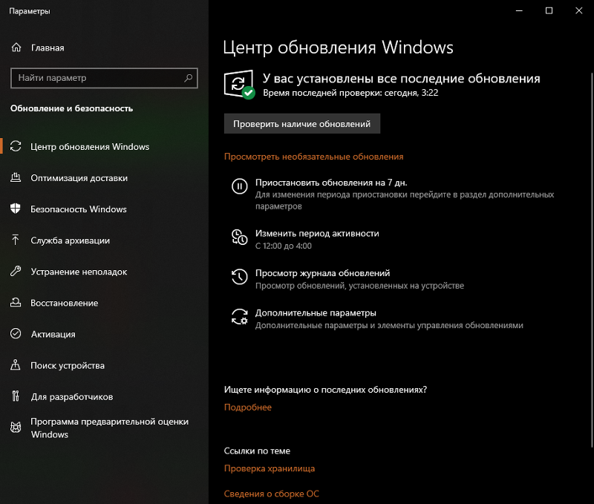Click the Windows Insider cat icon

tap(16, 428)
